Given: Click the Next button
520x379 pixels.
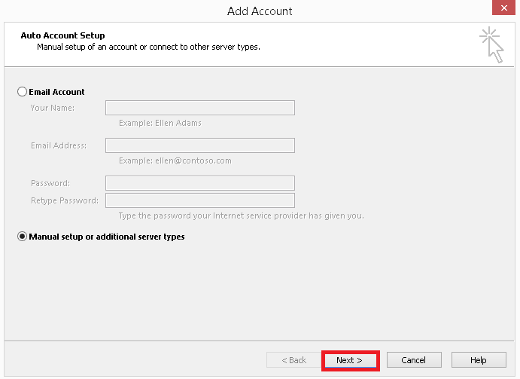Looking at the screenshot, I should tap(350, 360).
